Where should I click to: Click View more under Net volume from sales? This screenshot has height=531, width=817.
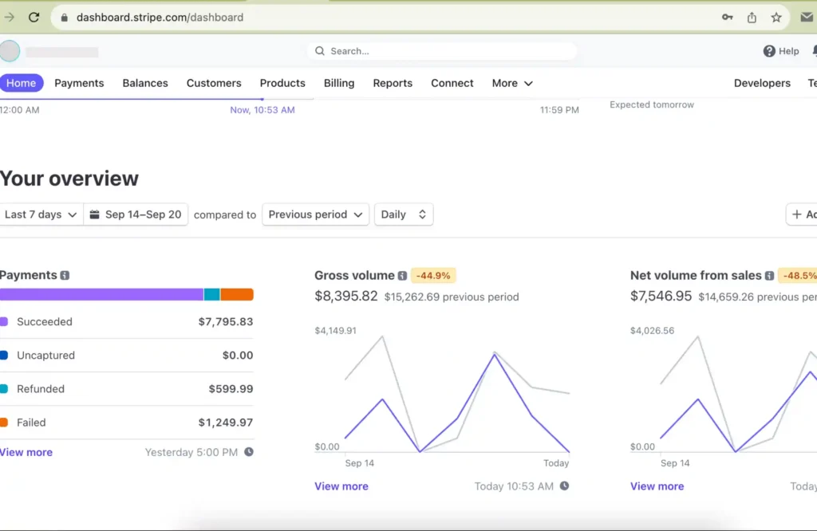click(x=657, y=486)
